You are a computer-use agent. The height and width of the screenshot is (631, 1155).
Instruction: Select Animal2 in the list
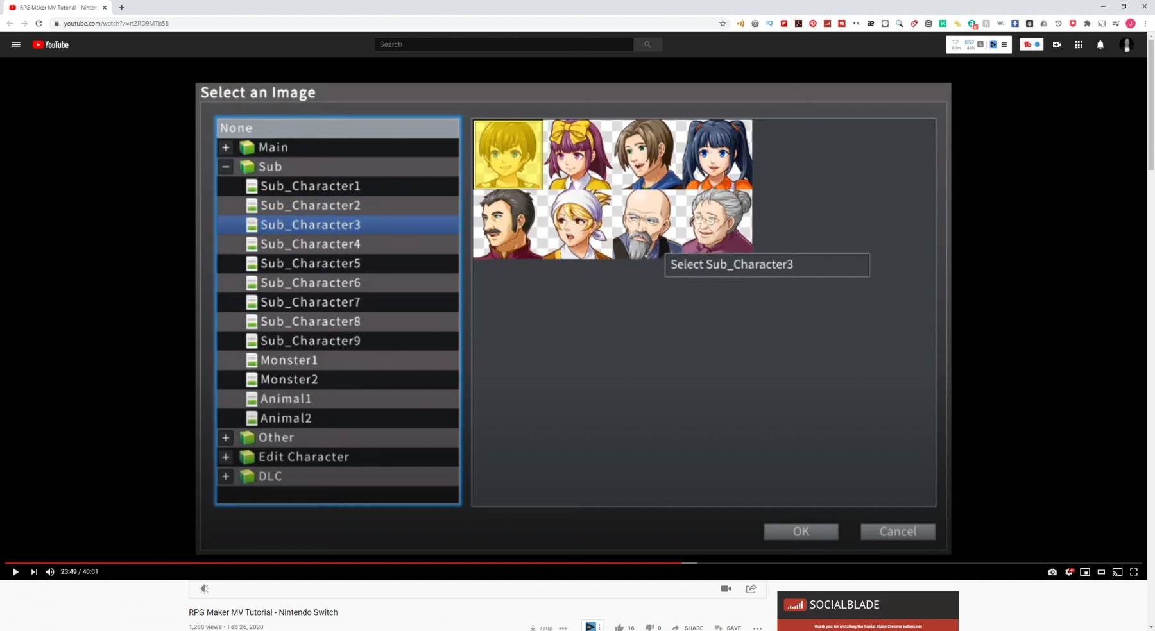point(338,418)
